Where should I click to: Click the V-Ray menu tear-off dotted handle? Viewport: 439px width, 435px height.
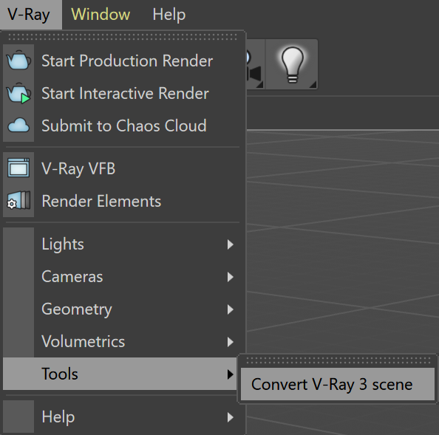pos(123,37)
